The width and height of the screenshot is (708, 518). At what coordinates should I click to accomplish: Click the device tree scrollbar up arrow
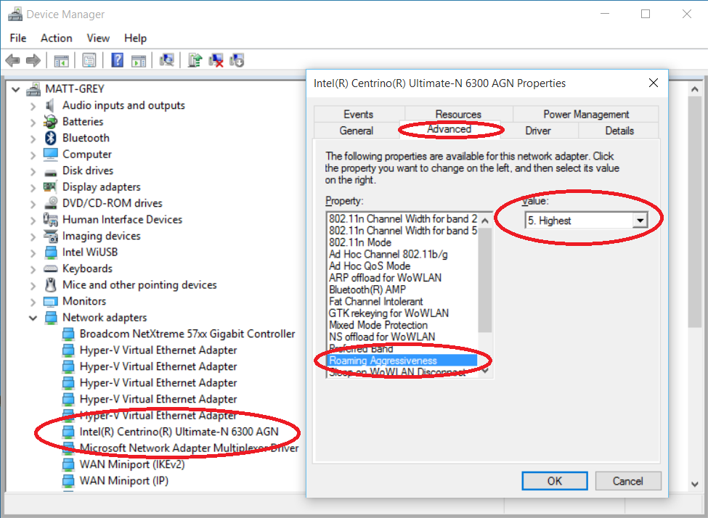[695, 90]
